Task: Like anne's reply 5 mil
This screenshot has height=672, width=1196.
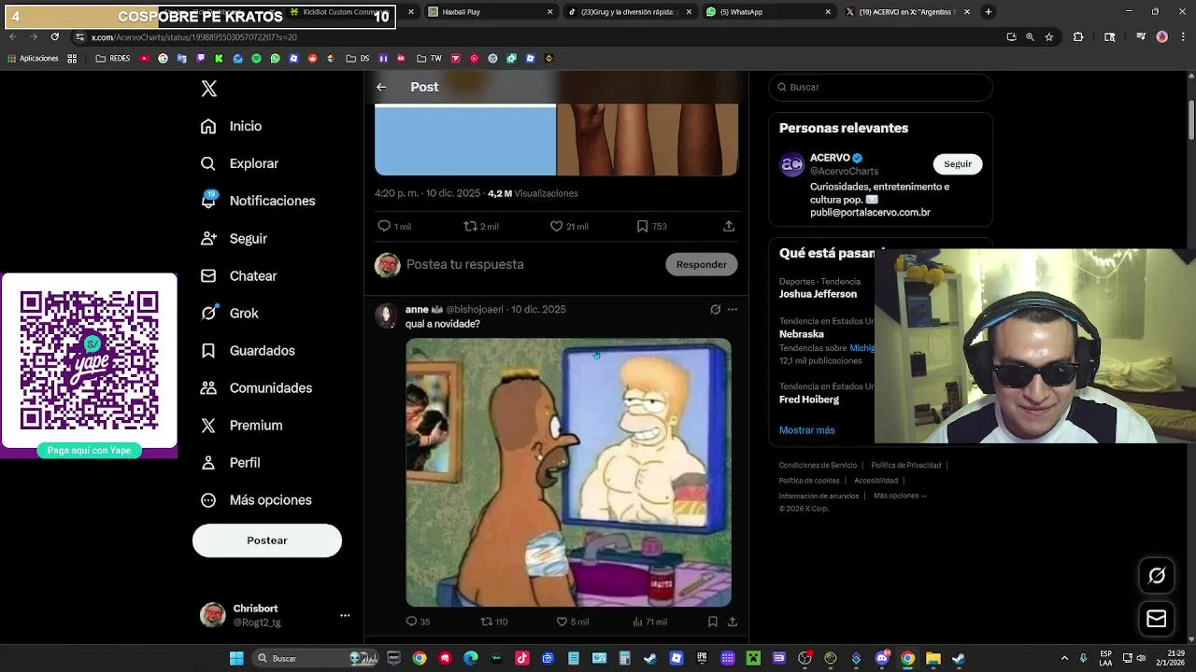Action: click(x=572, y=622)
